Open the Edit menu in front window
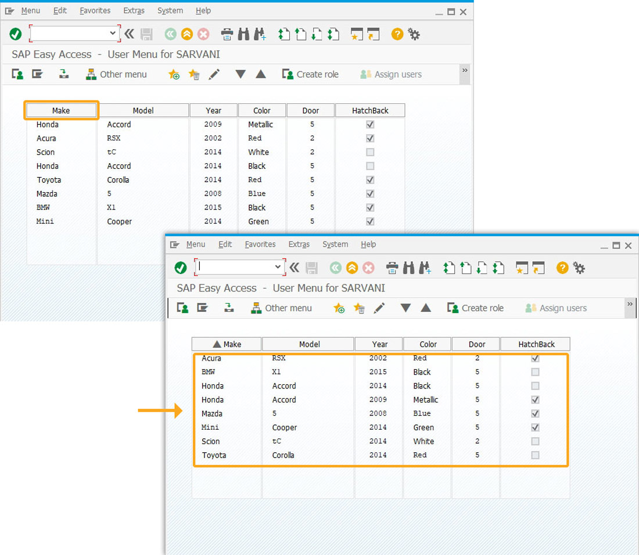This screenshot has height=555, width=639. 225,244
